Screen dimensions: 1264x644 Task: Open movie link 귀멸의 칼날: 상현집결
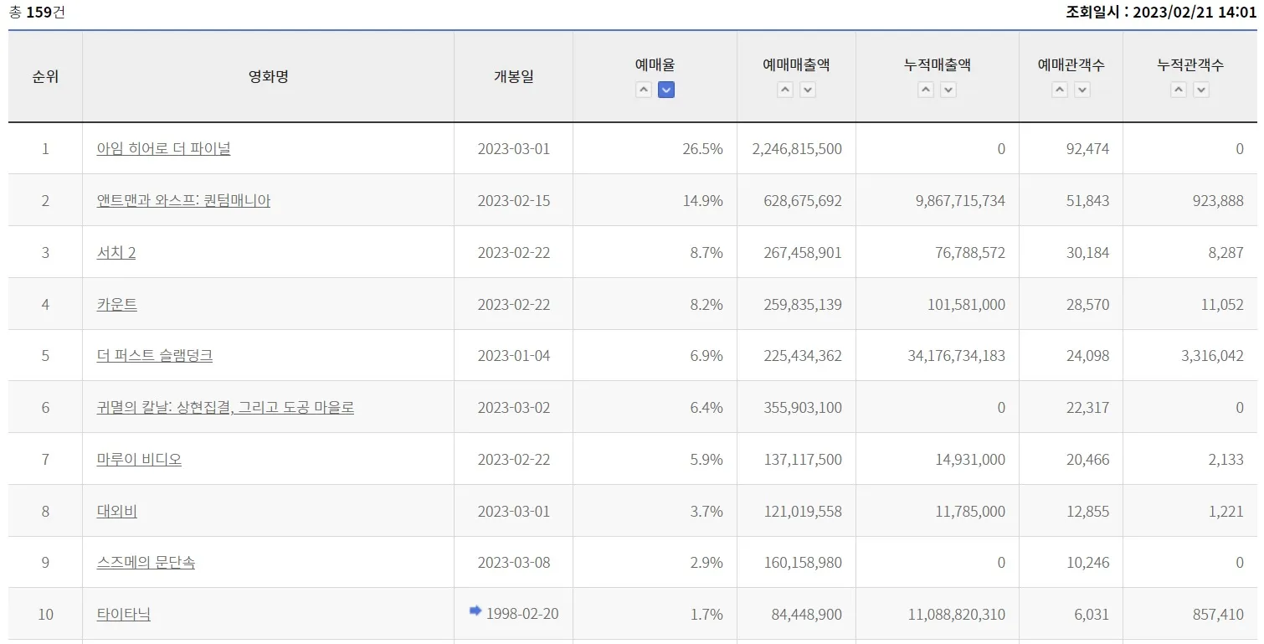coord(225,408)
